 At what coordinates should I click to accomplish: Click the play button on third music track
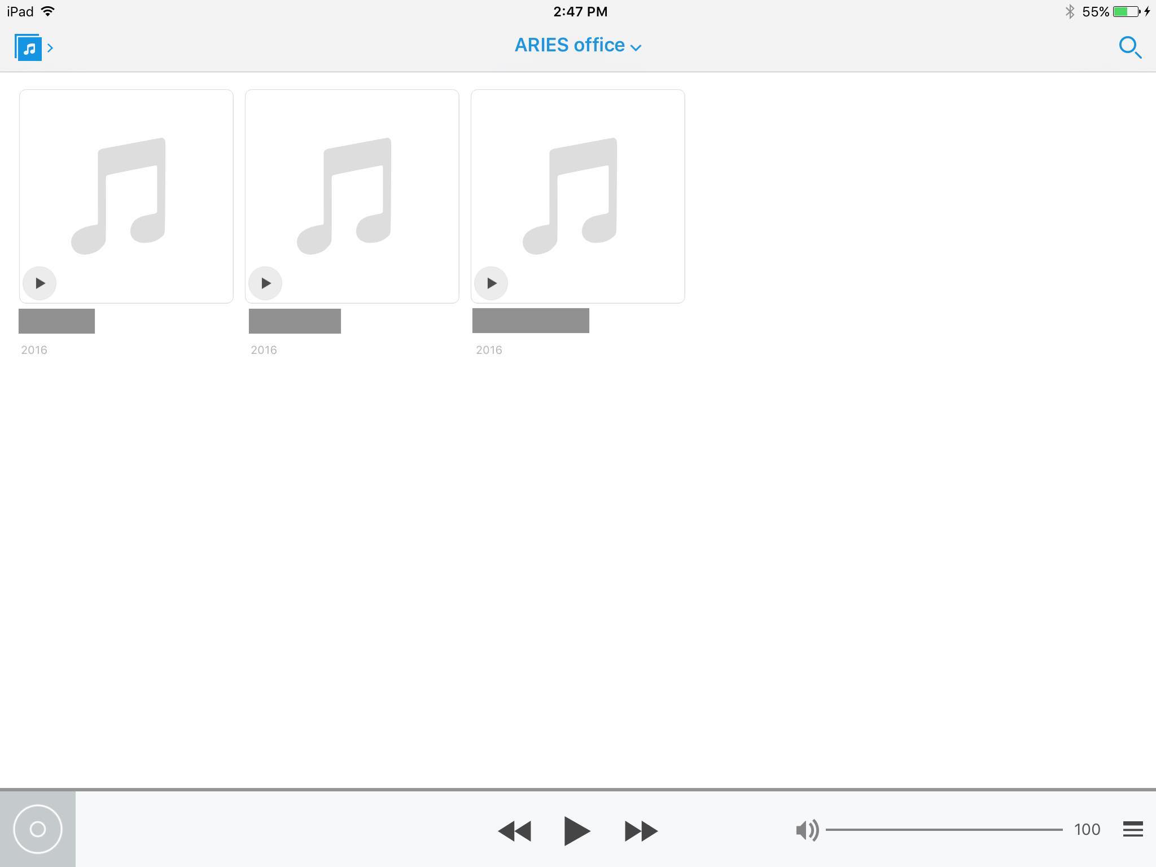pyautogui.click(x=492, y=282)
